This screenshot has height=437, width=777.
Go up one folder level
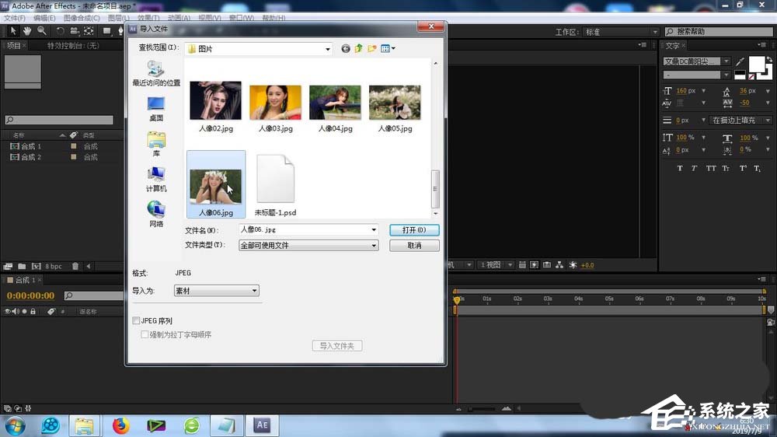click(359, 48)
